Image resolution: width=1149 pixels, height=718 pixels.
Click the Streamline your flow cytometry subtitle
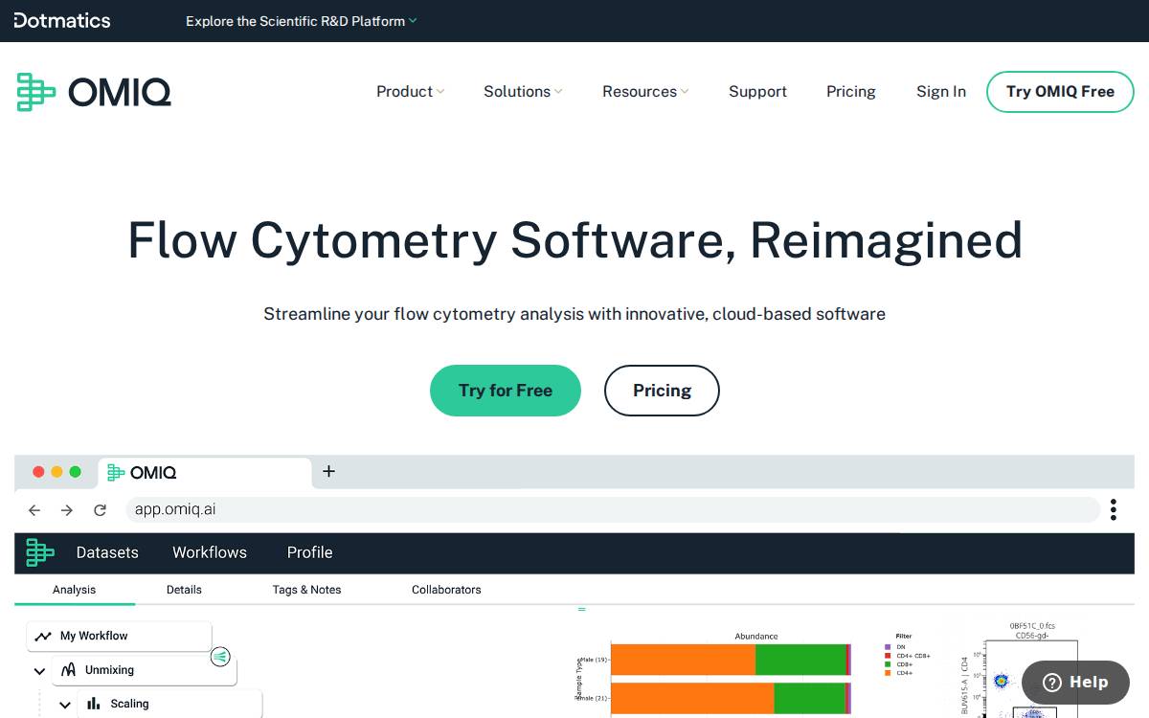[x=574, y=314]
